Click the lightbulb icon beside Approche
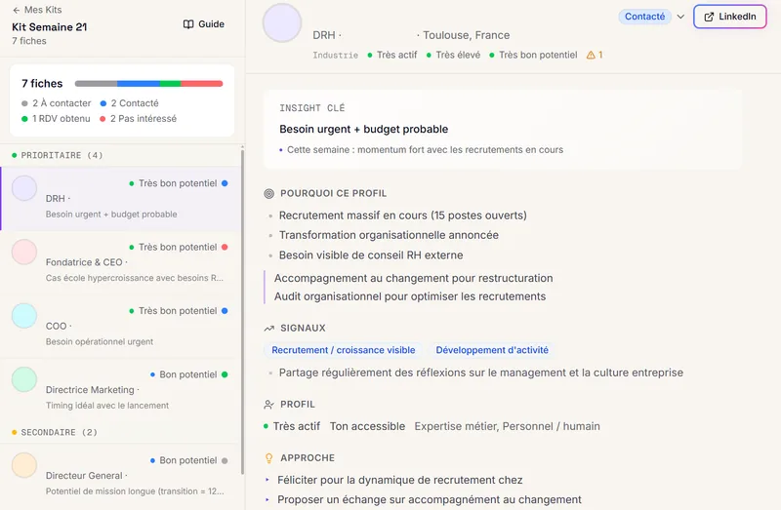 [269, 458]
